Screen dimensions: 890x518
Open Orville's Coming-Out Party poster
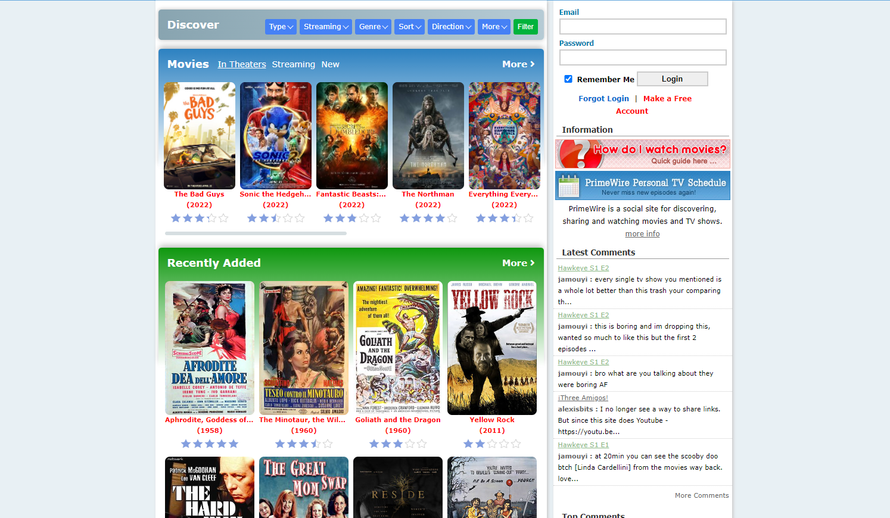[492, 487]
